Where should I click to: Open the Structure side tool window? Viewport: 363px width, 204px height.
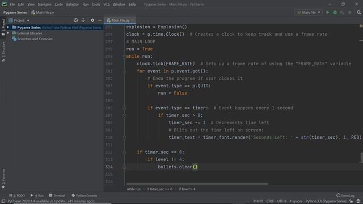point(3,52)
